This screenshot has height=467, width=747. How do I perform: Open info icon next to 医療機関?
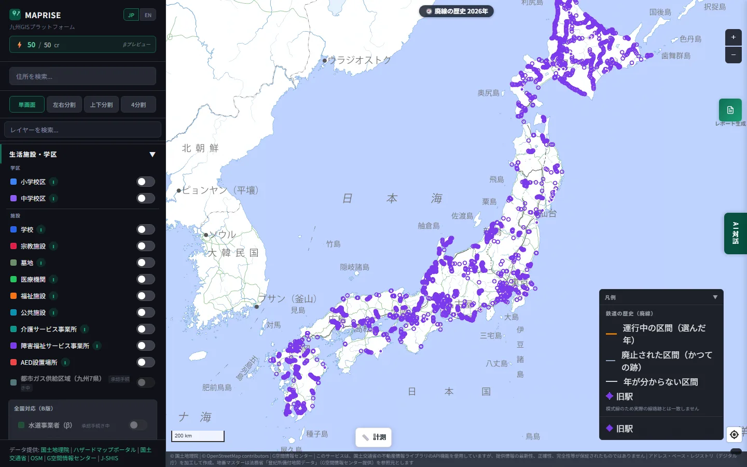click(x=53, y=280)
